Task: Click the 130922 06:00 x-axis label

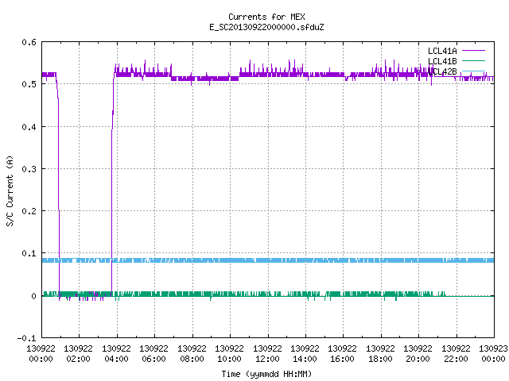Action: pyautogui.click(x=153, y=354)
